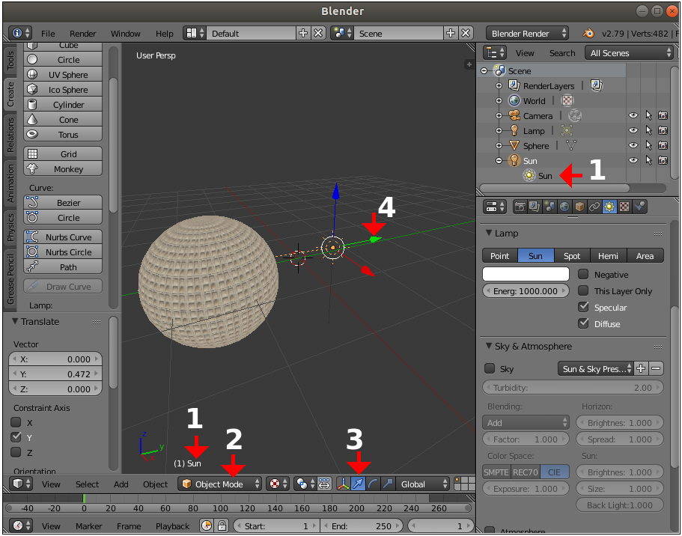This screenshot has width=682, height=536.
Task: Uncheck the Y constraint axis box
Action: point(16,436)
